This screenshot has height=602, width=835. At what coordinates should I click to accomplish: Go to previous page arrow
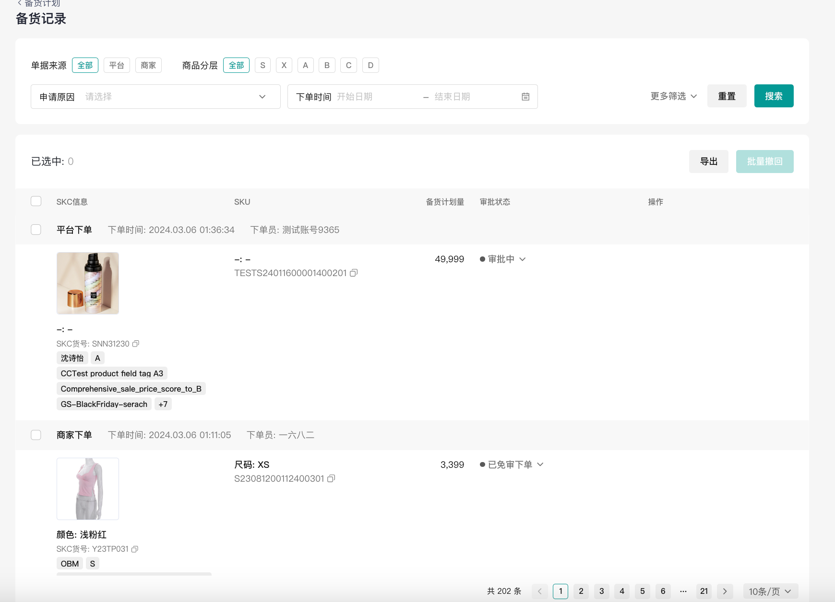[540, 591]
